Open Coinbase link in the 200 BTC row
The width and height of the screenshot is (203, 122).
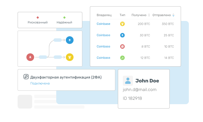103,24
